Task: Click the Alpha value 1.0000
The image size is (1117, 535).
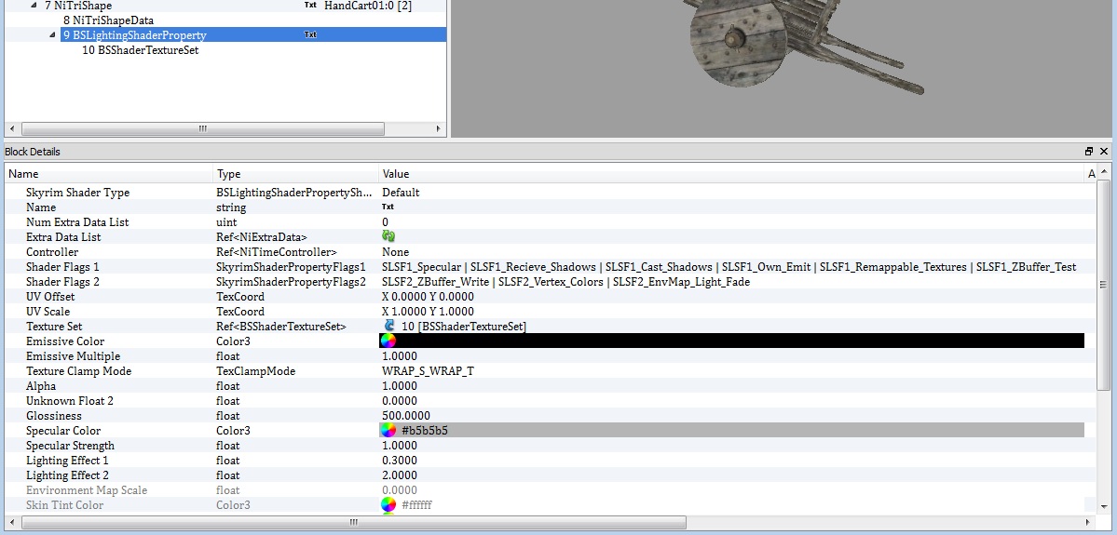Action: (x=400, y=386)
